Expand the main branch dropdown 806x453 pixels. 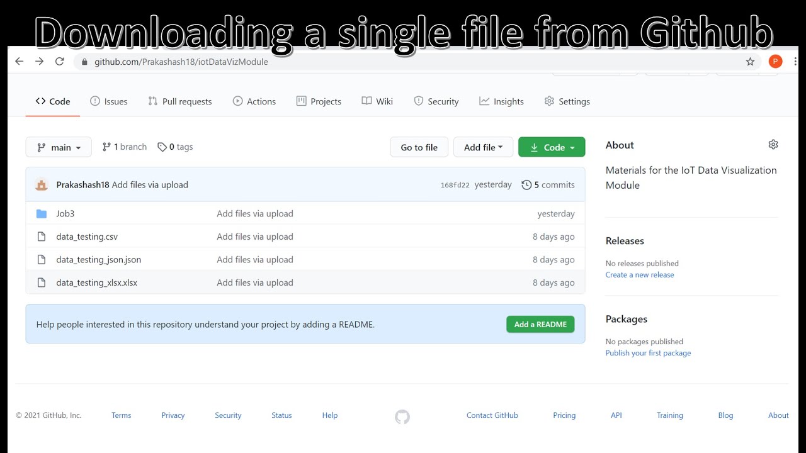click(x=59, y=147)
